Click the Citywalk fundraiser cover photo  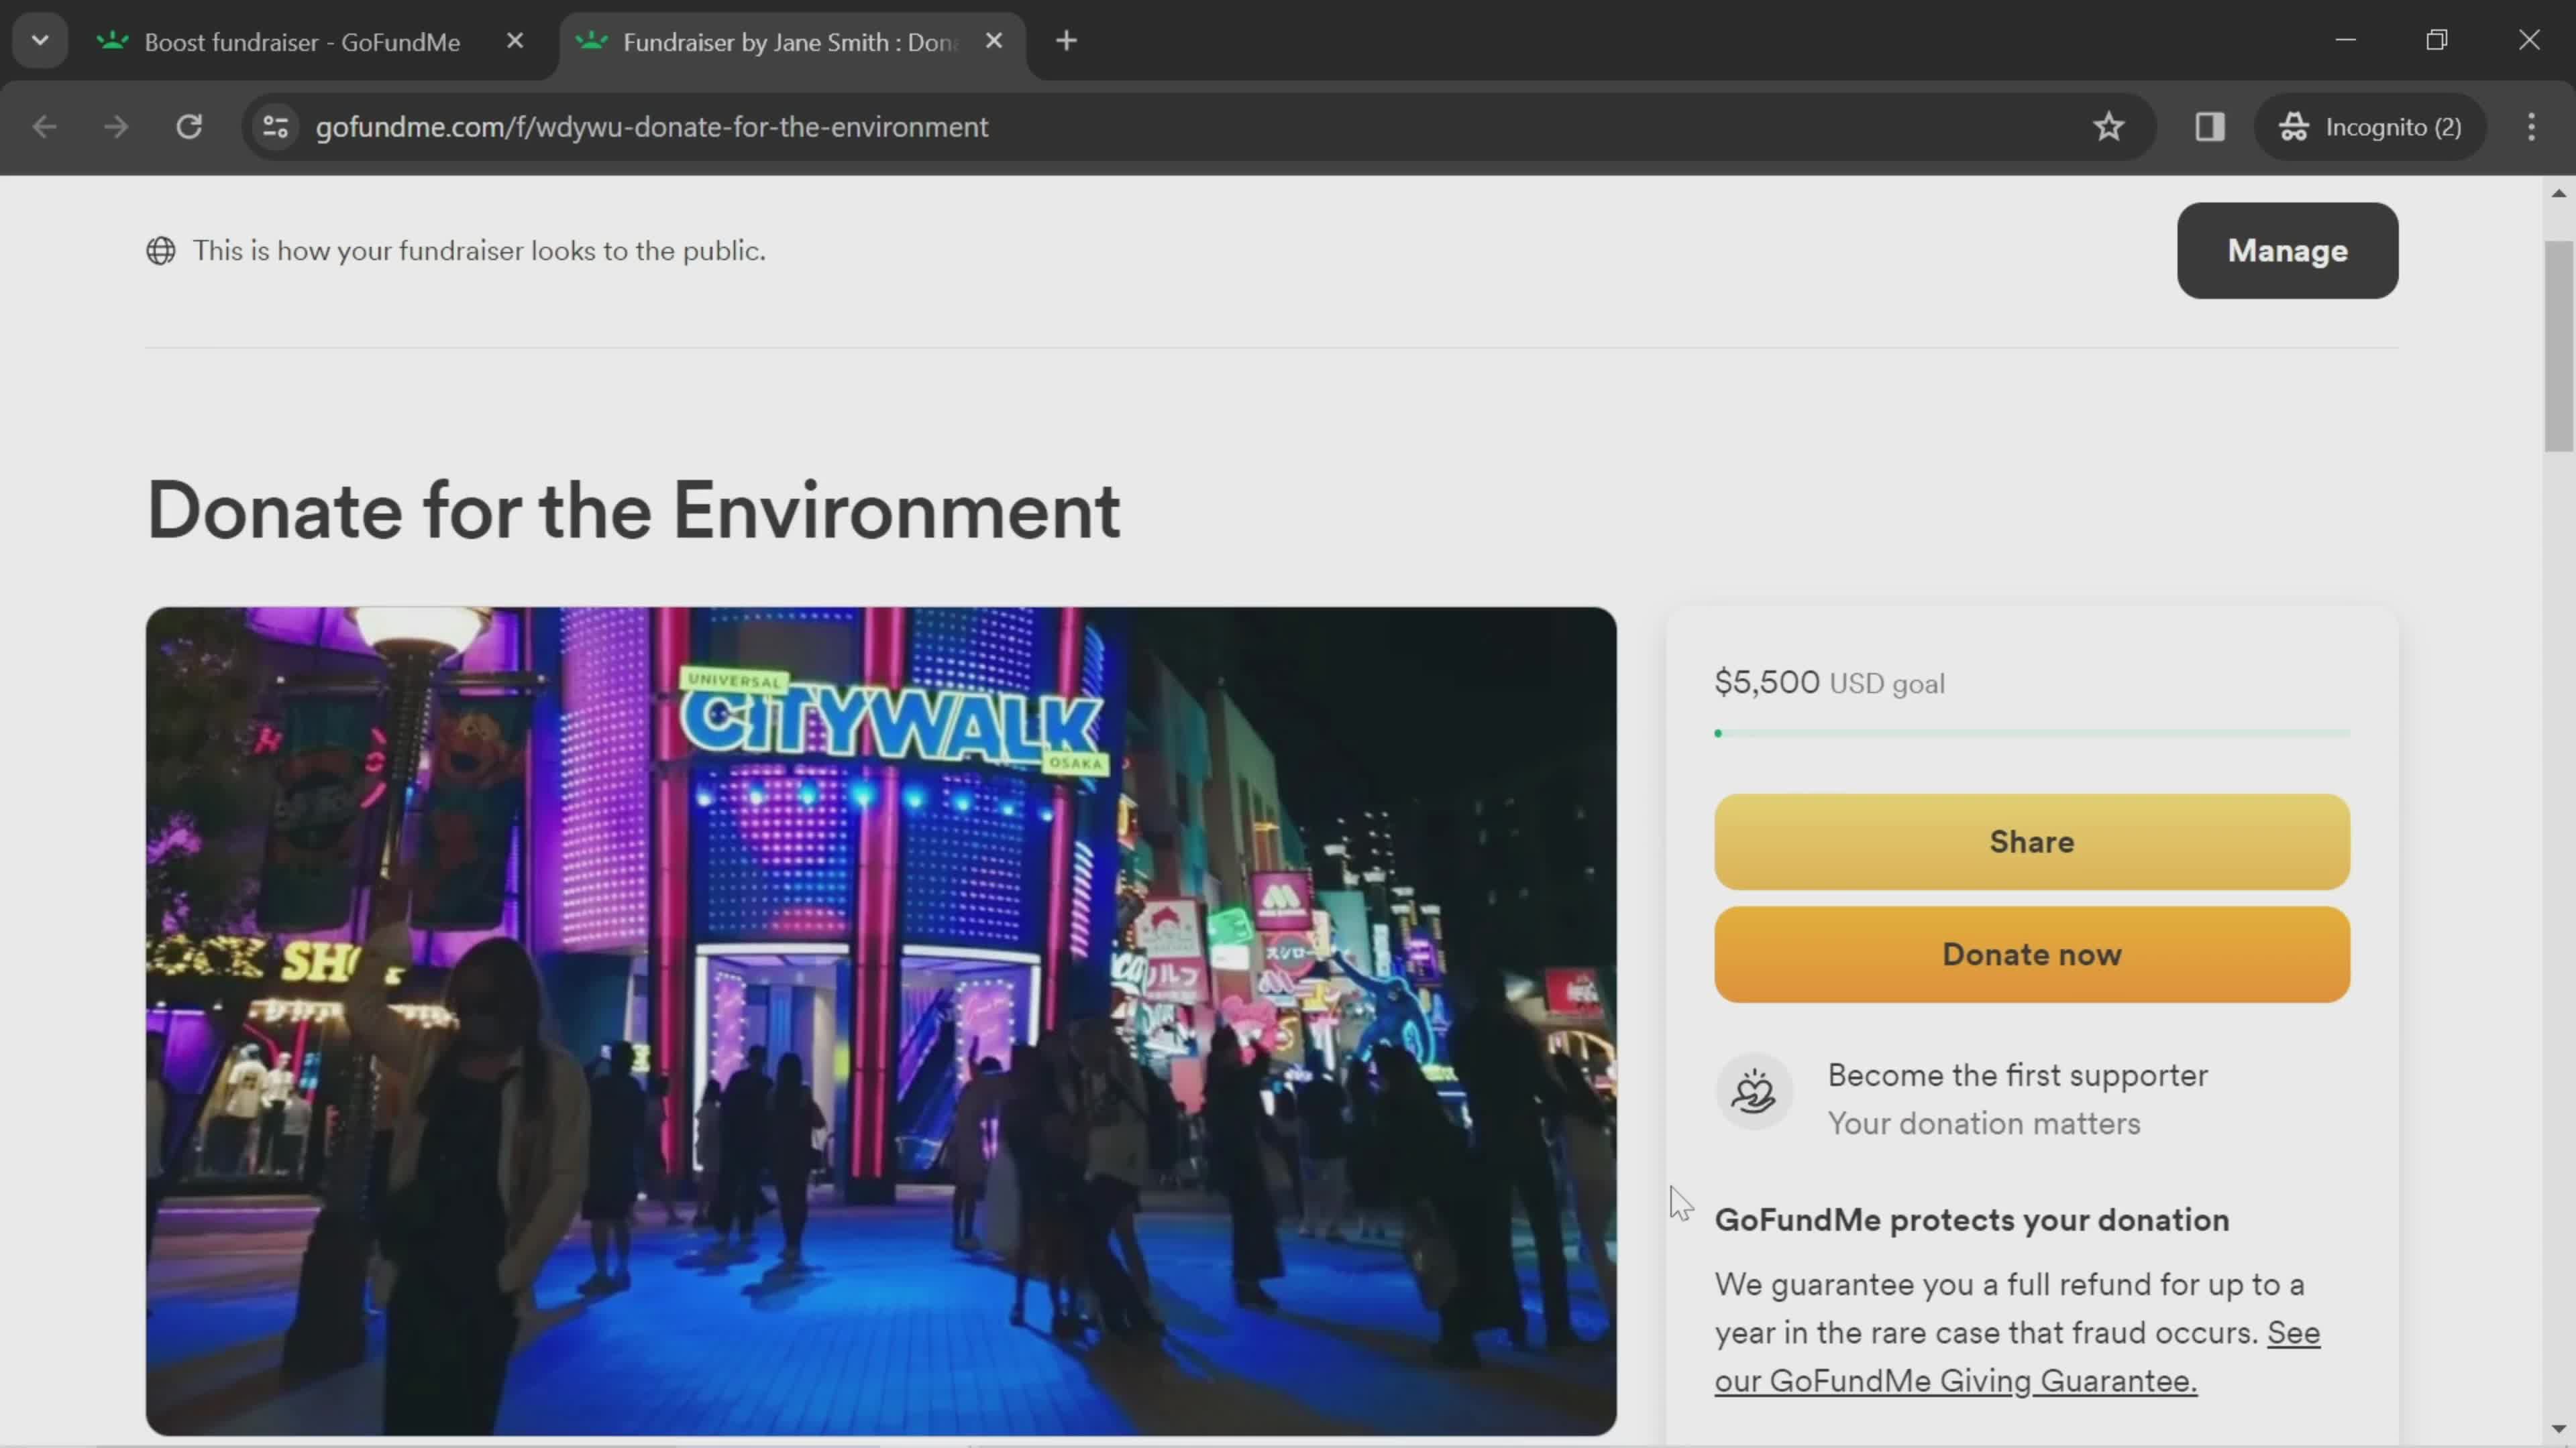[x=881, y=1021]
